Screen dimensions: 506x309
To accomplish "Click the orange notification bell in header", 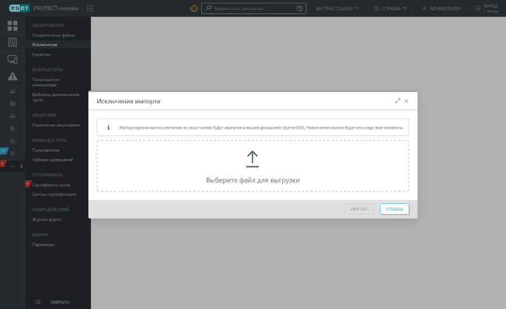I will tap(193, 8).
